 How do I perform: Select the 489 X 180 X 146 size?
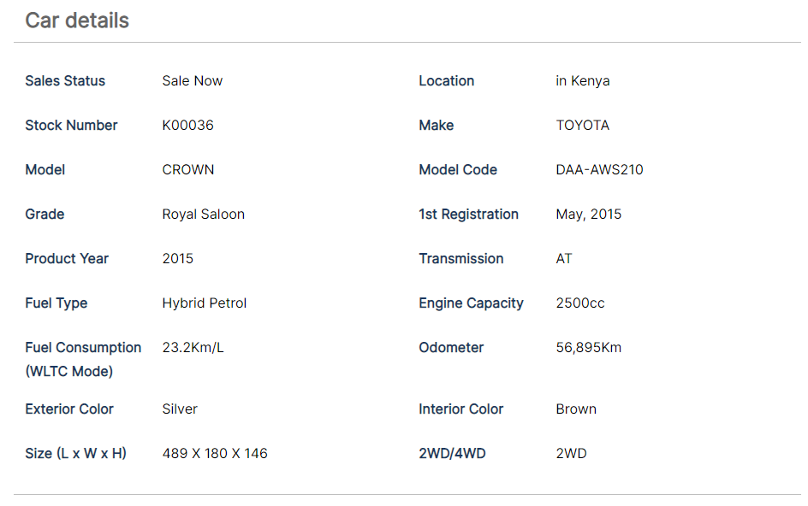click(214, 454)
